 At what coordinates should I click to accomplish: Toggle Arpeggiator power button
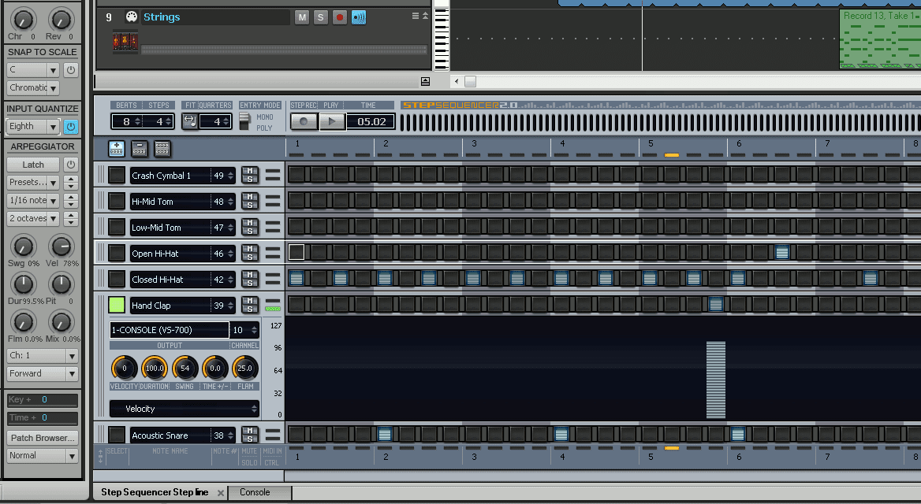tap(70, 165)
